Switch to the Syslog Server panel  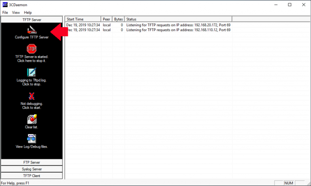pyautogui.click(x=32, y=169)
